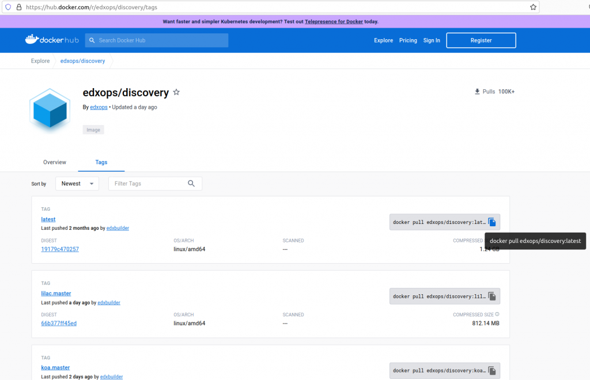Click linux/amd64 in the latest tag row

coord(189,249)
